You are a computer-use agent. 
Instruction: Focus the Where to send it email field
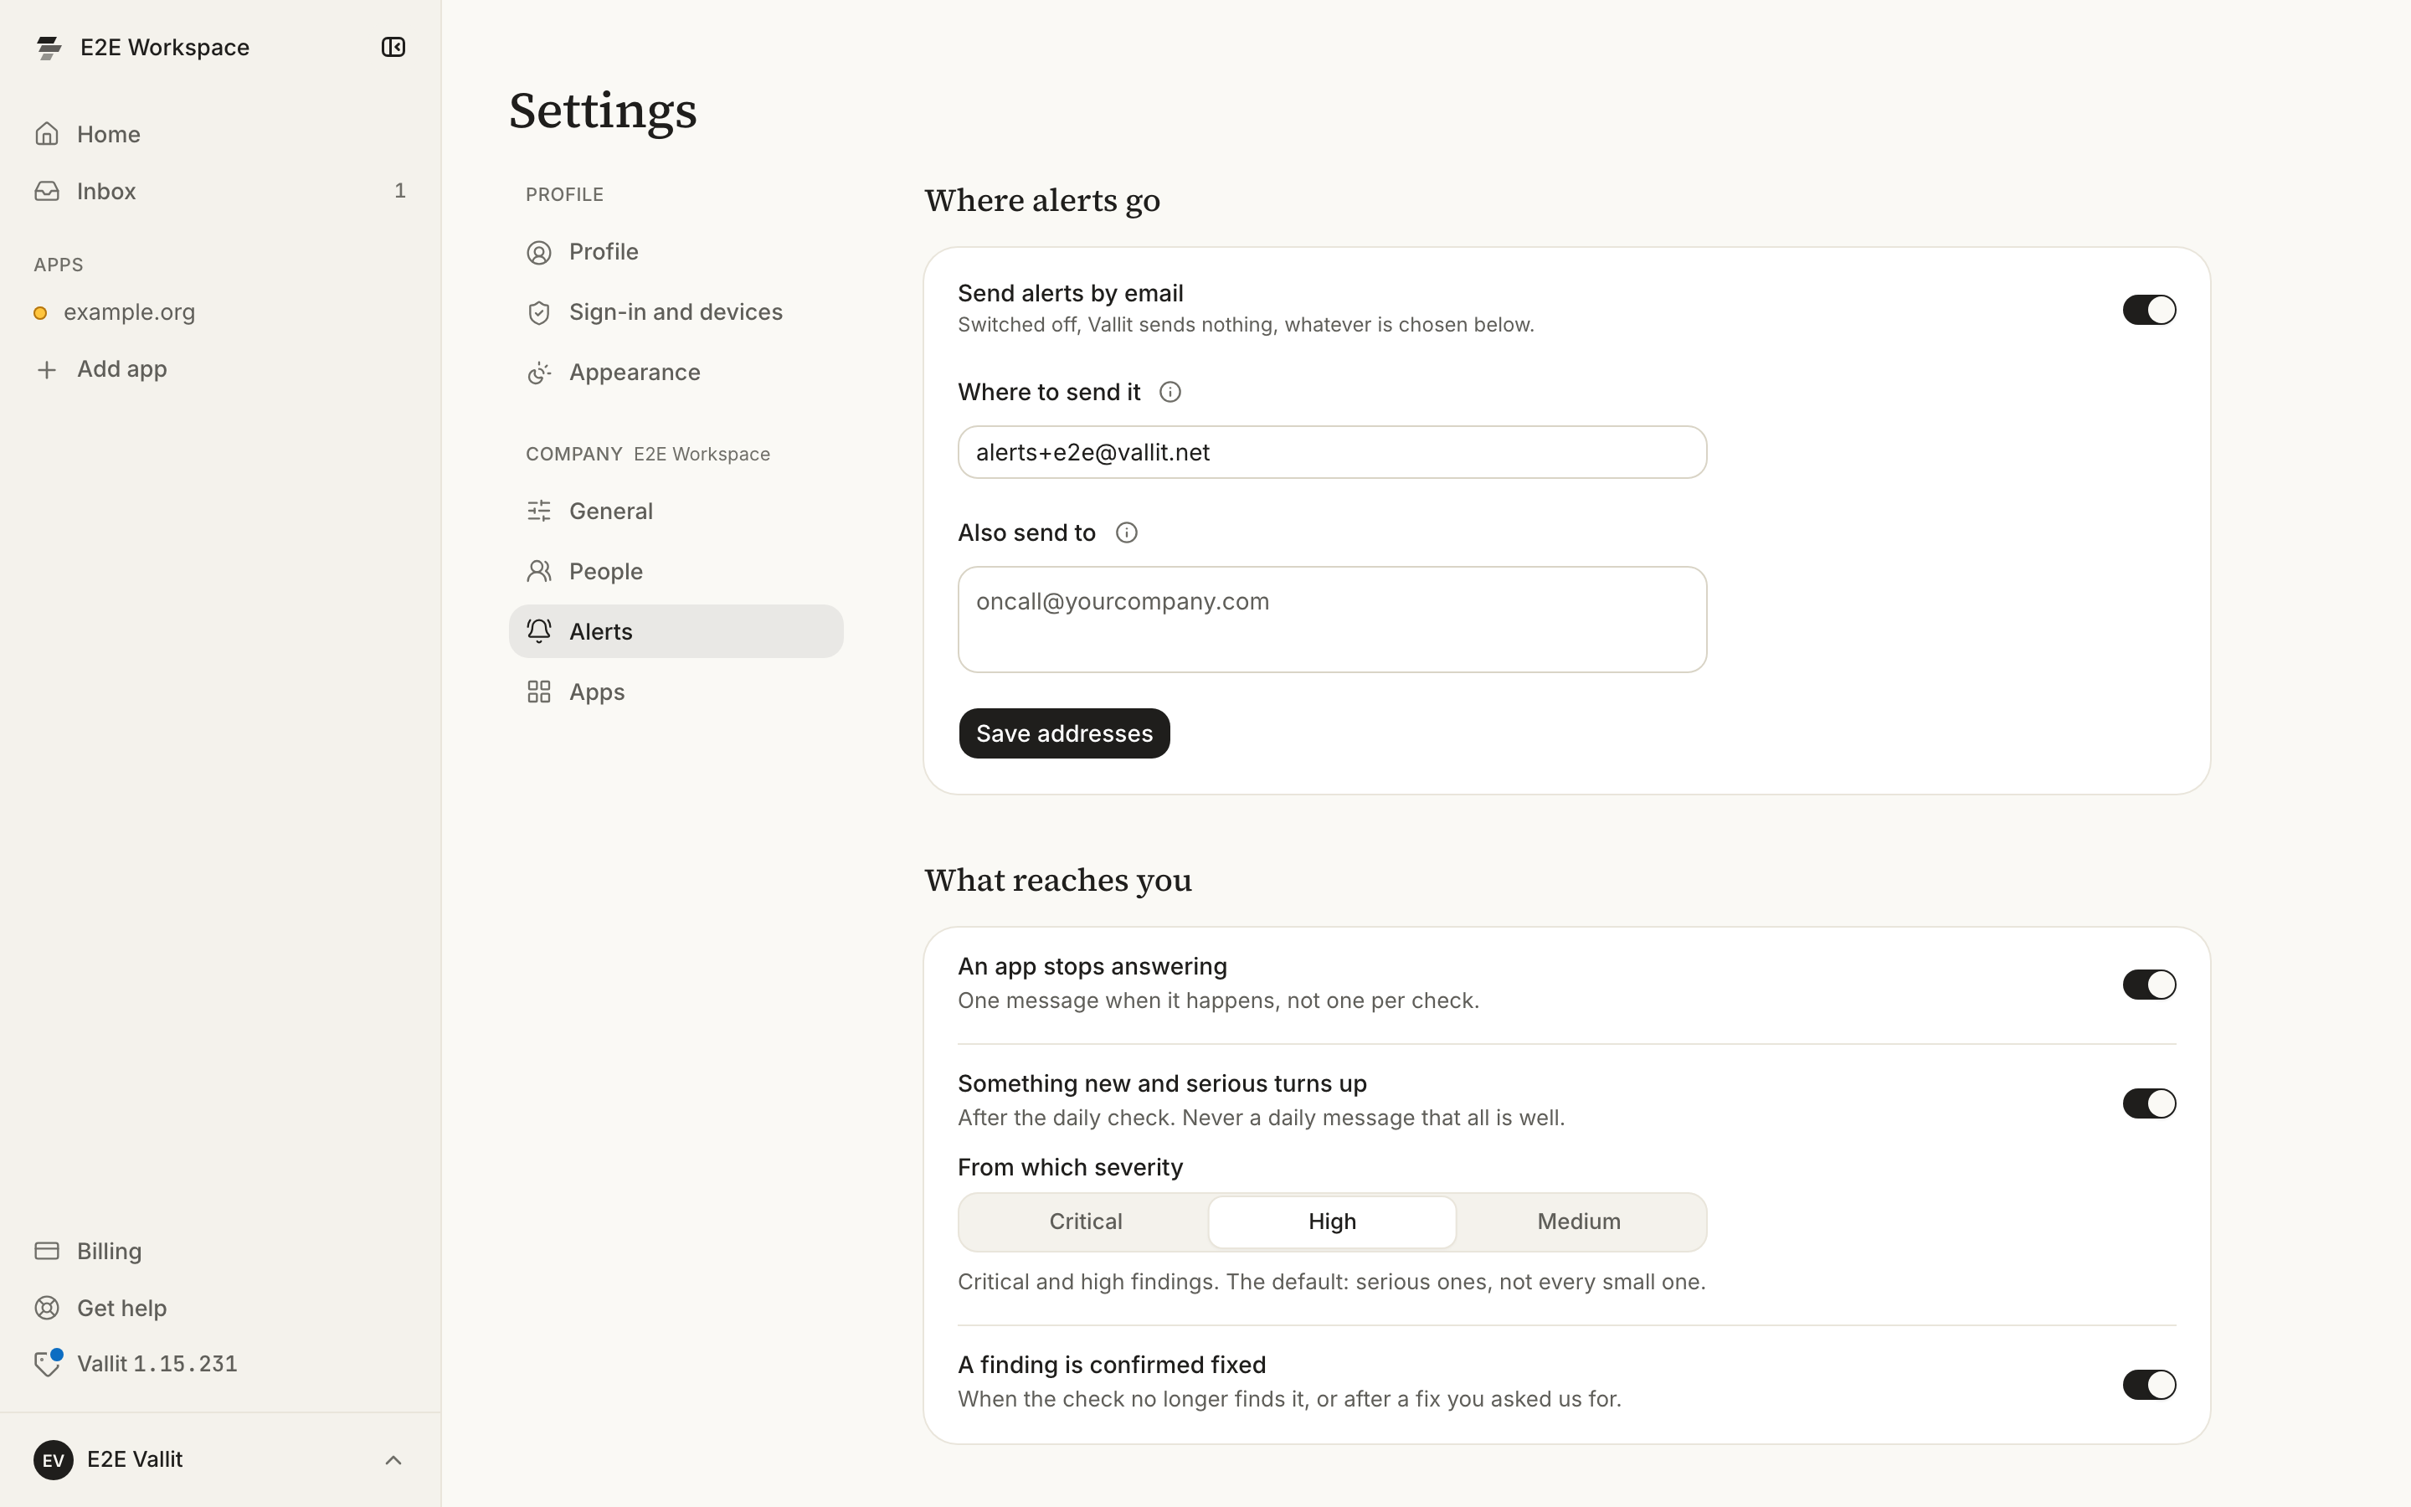coord(1332,452)
